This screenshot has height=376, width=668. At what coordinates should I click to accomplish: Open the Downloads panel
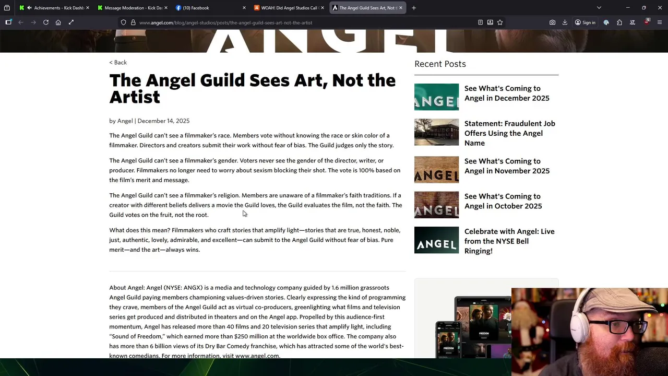pos(565,22)
